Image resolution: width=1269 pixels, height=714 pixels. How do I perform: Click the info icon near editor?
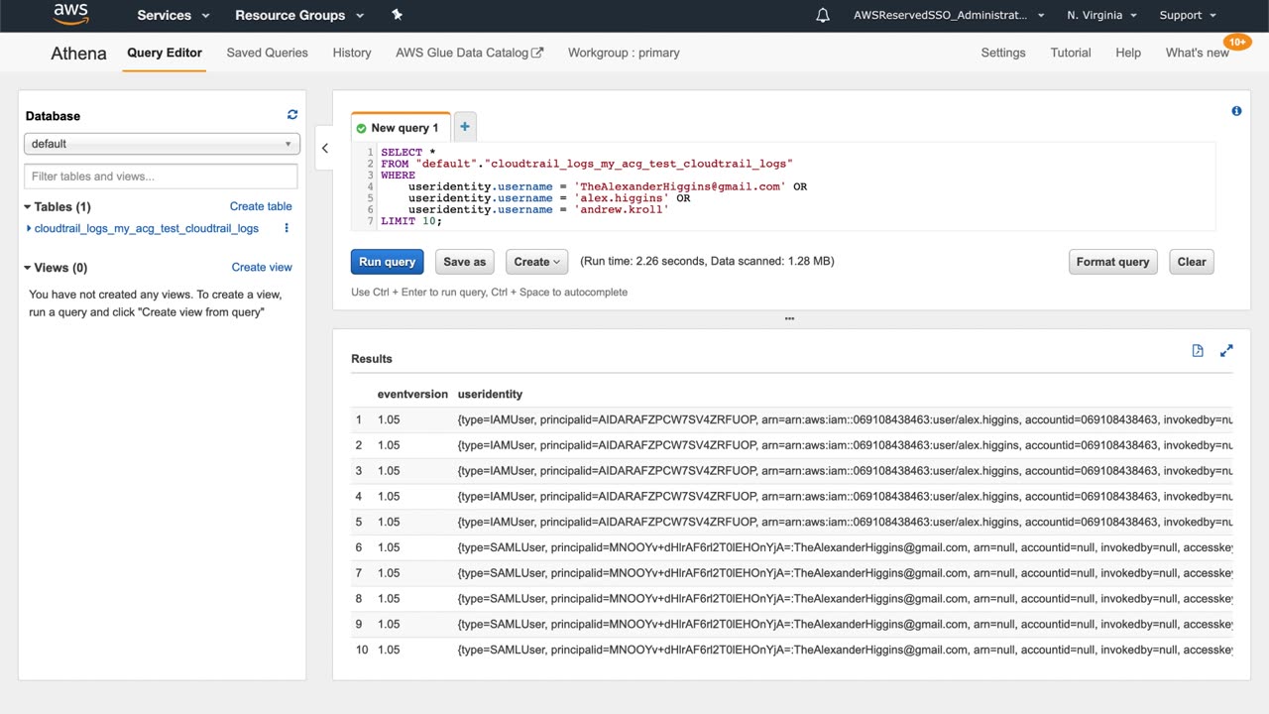point(1236,111)
